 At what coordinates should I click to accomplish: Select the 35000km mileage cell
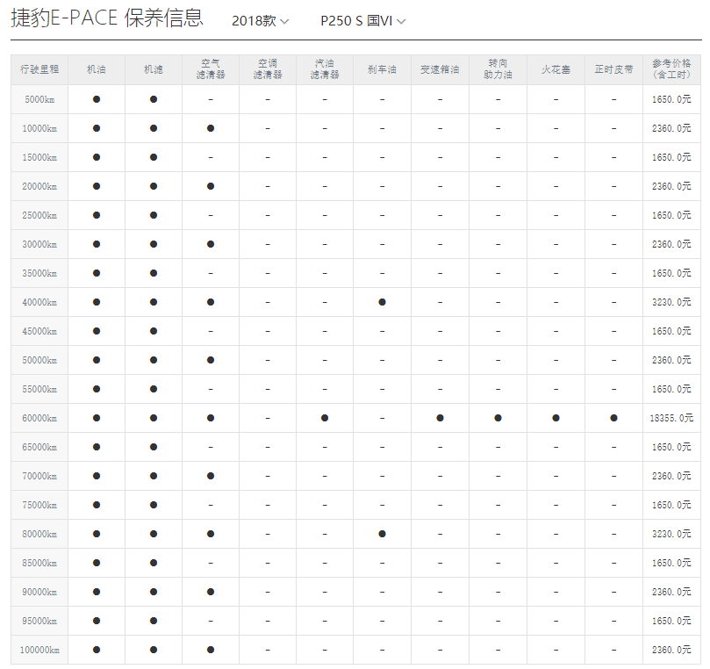(x=39, y=273)
